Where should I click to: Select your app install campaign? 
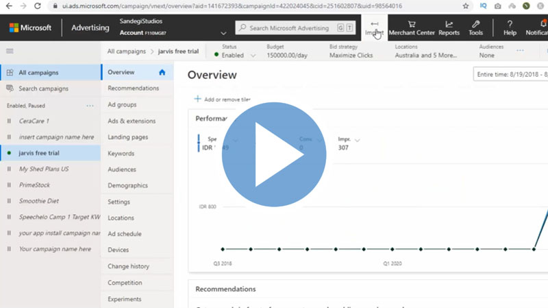(60, 233)
